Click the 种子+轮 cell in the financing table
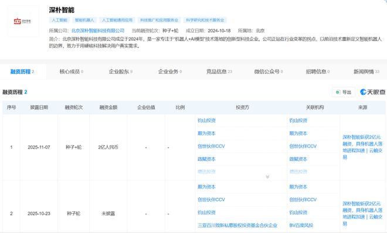Screen dimensions: 387x233 tap(73, 148)
